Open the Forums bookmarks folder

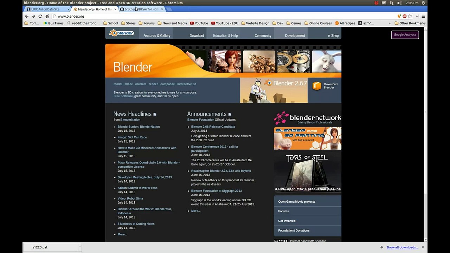point(147,23)
